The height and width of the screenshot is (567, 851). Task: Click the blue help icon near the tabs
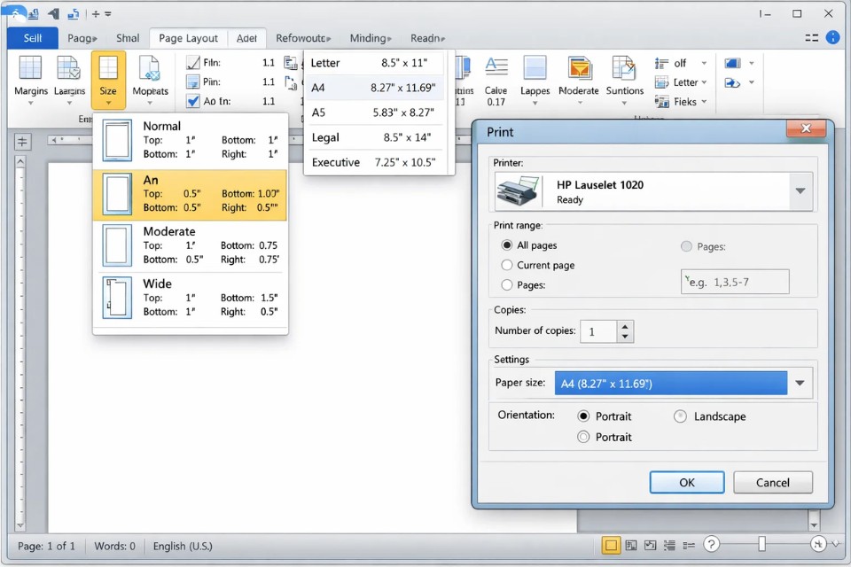pos(833,38)
